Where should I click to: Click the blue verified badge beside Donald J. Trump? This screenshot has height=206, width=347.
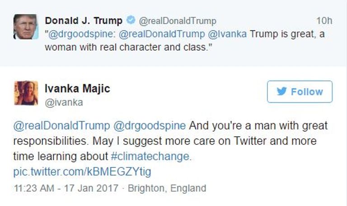(x=130, y=21)
